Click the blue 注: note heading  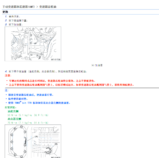(x=7, y=90)
